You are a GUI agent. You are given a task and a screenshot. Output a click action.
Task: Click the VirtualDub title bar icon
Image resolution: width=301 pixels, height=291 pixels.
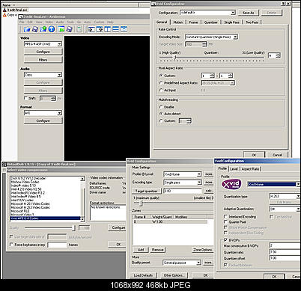[4, 164]
